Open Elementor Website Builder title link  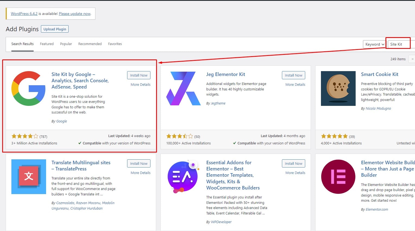388,169
